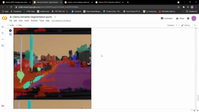The width and height of the screenshot is (199, 112).
Task: Open the table of contents sidebar icon
Action: [x=2, y=27]
